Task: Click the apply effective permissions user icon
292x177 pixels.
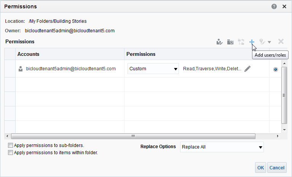Action: [x=220, y=42]
